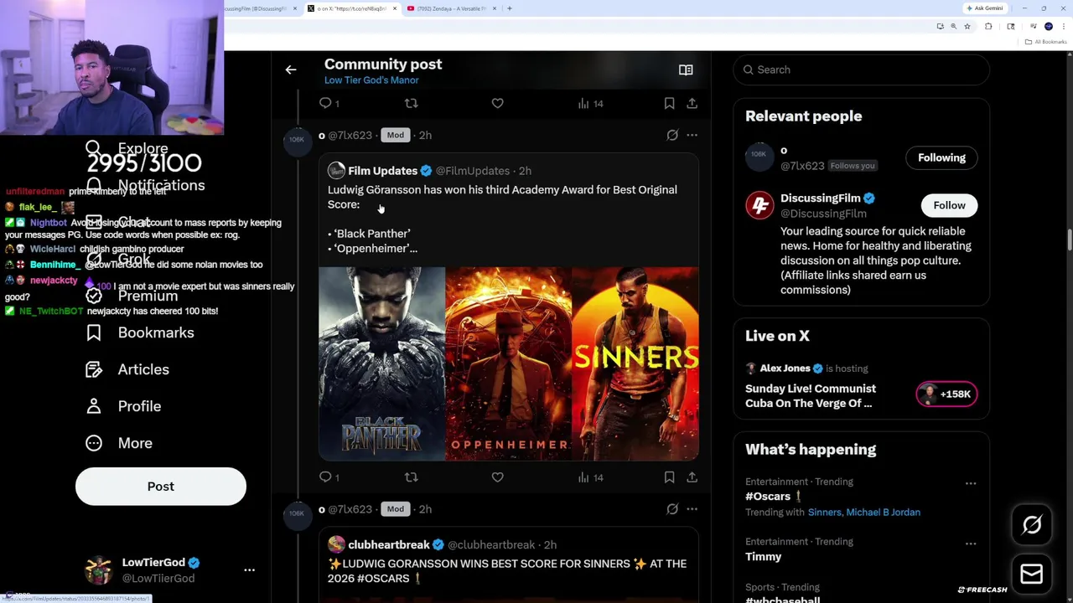Open the Film Updates profile name

(x=382, y=171)
